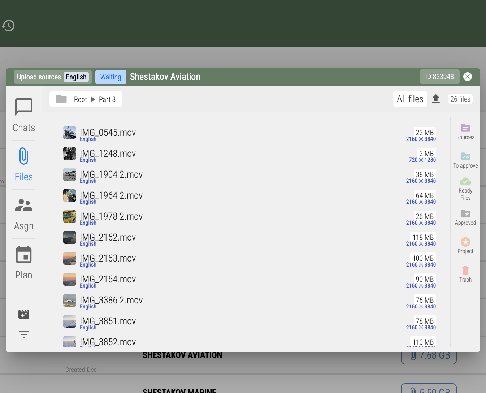486x393 pixels.
Task: Open Ready Files cloud folder
Action: click(x=465, y=189)
